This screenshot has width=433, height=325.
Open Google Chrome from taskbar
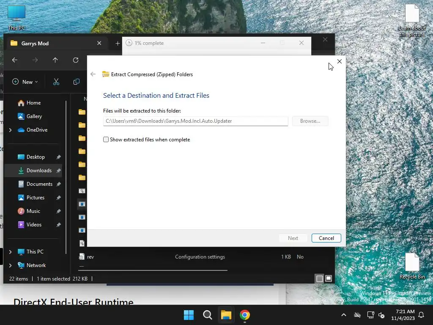tap(245, 315)
